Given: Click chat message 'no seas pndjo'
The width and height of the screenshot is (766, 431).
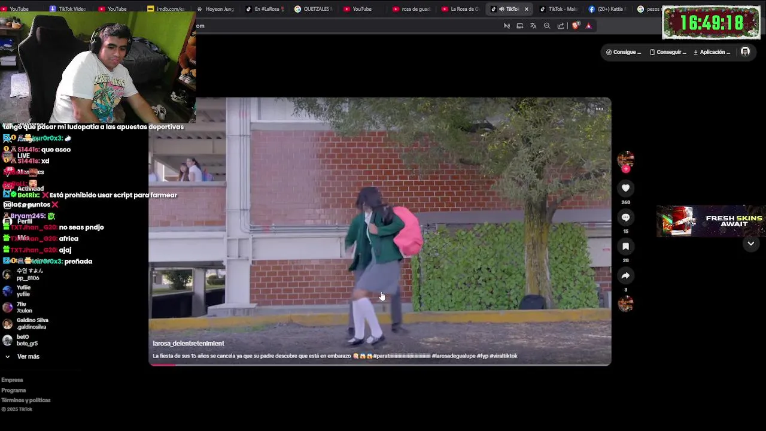Looking at the screenshot, I should point(81,227).
